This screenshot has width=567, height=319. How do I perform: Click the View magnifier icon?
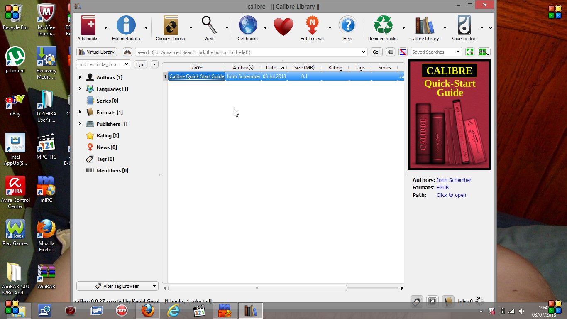click(209, 25)
